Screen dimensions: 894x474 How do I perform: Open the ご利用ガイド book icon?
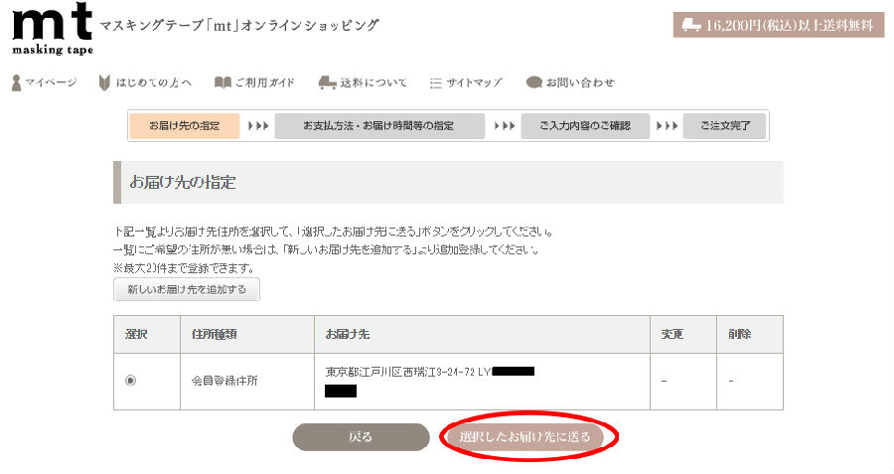point(223,82)
